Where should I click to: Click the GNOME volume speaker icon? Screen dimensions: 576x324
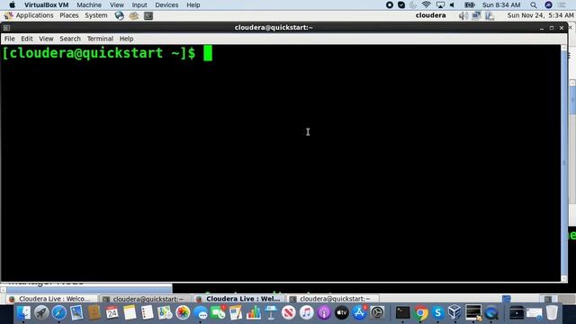pyautogui.click(x=463, y=15)
